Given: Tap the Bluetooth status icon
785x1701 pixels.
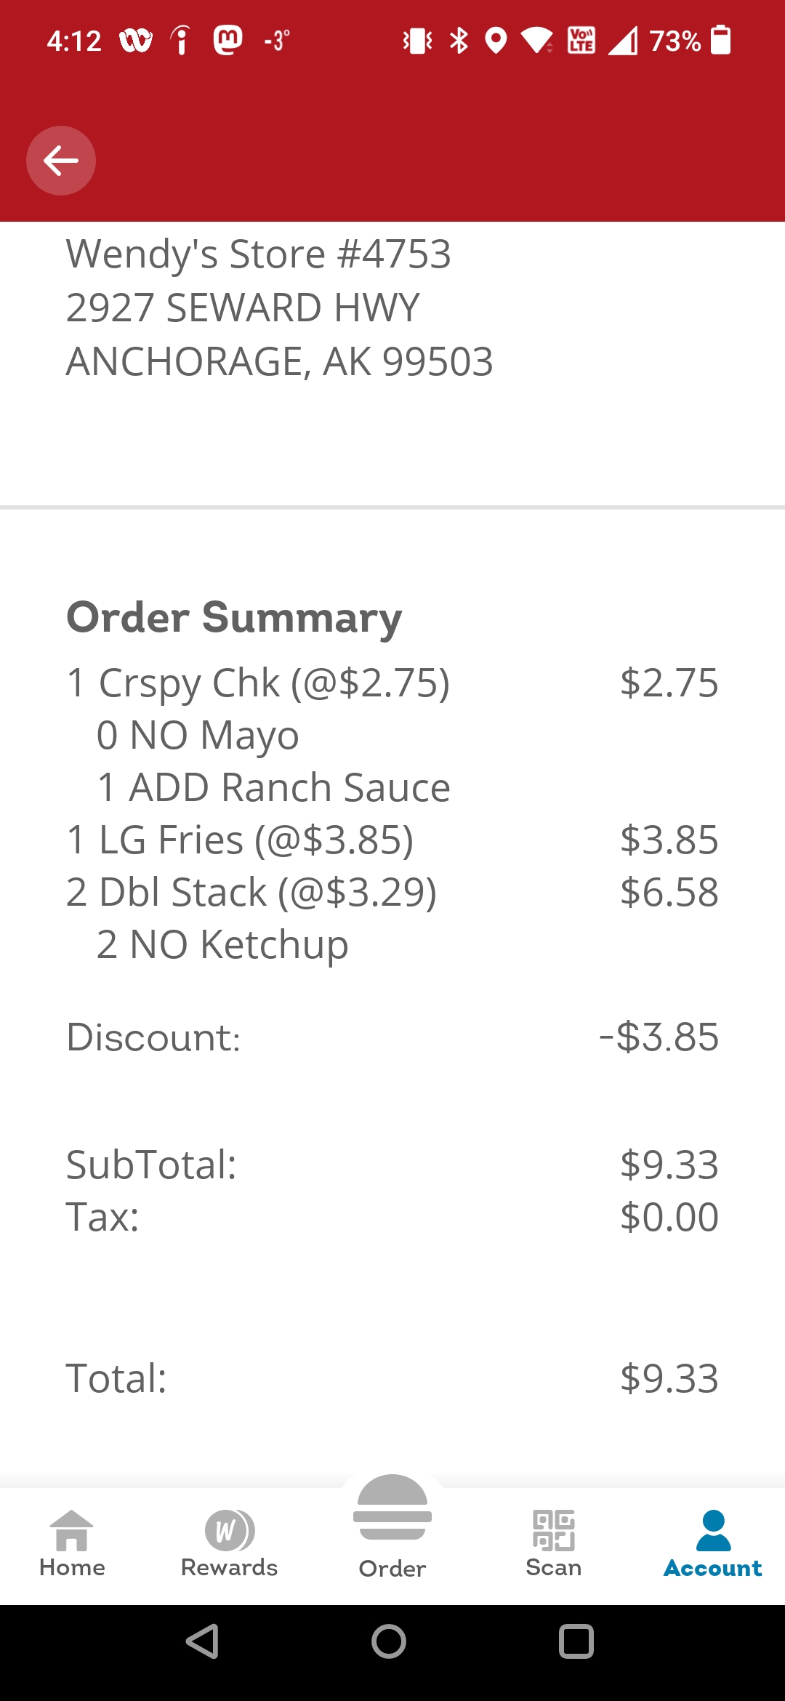Looking at the screenshot, I should [x=459, y=40].
